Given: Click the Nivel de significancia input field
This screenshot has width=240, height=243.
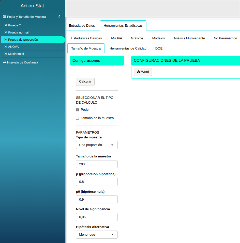Looking at the screenshot, I should [97, 217].
